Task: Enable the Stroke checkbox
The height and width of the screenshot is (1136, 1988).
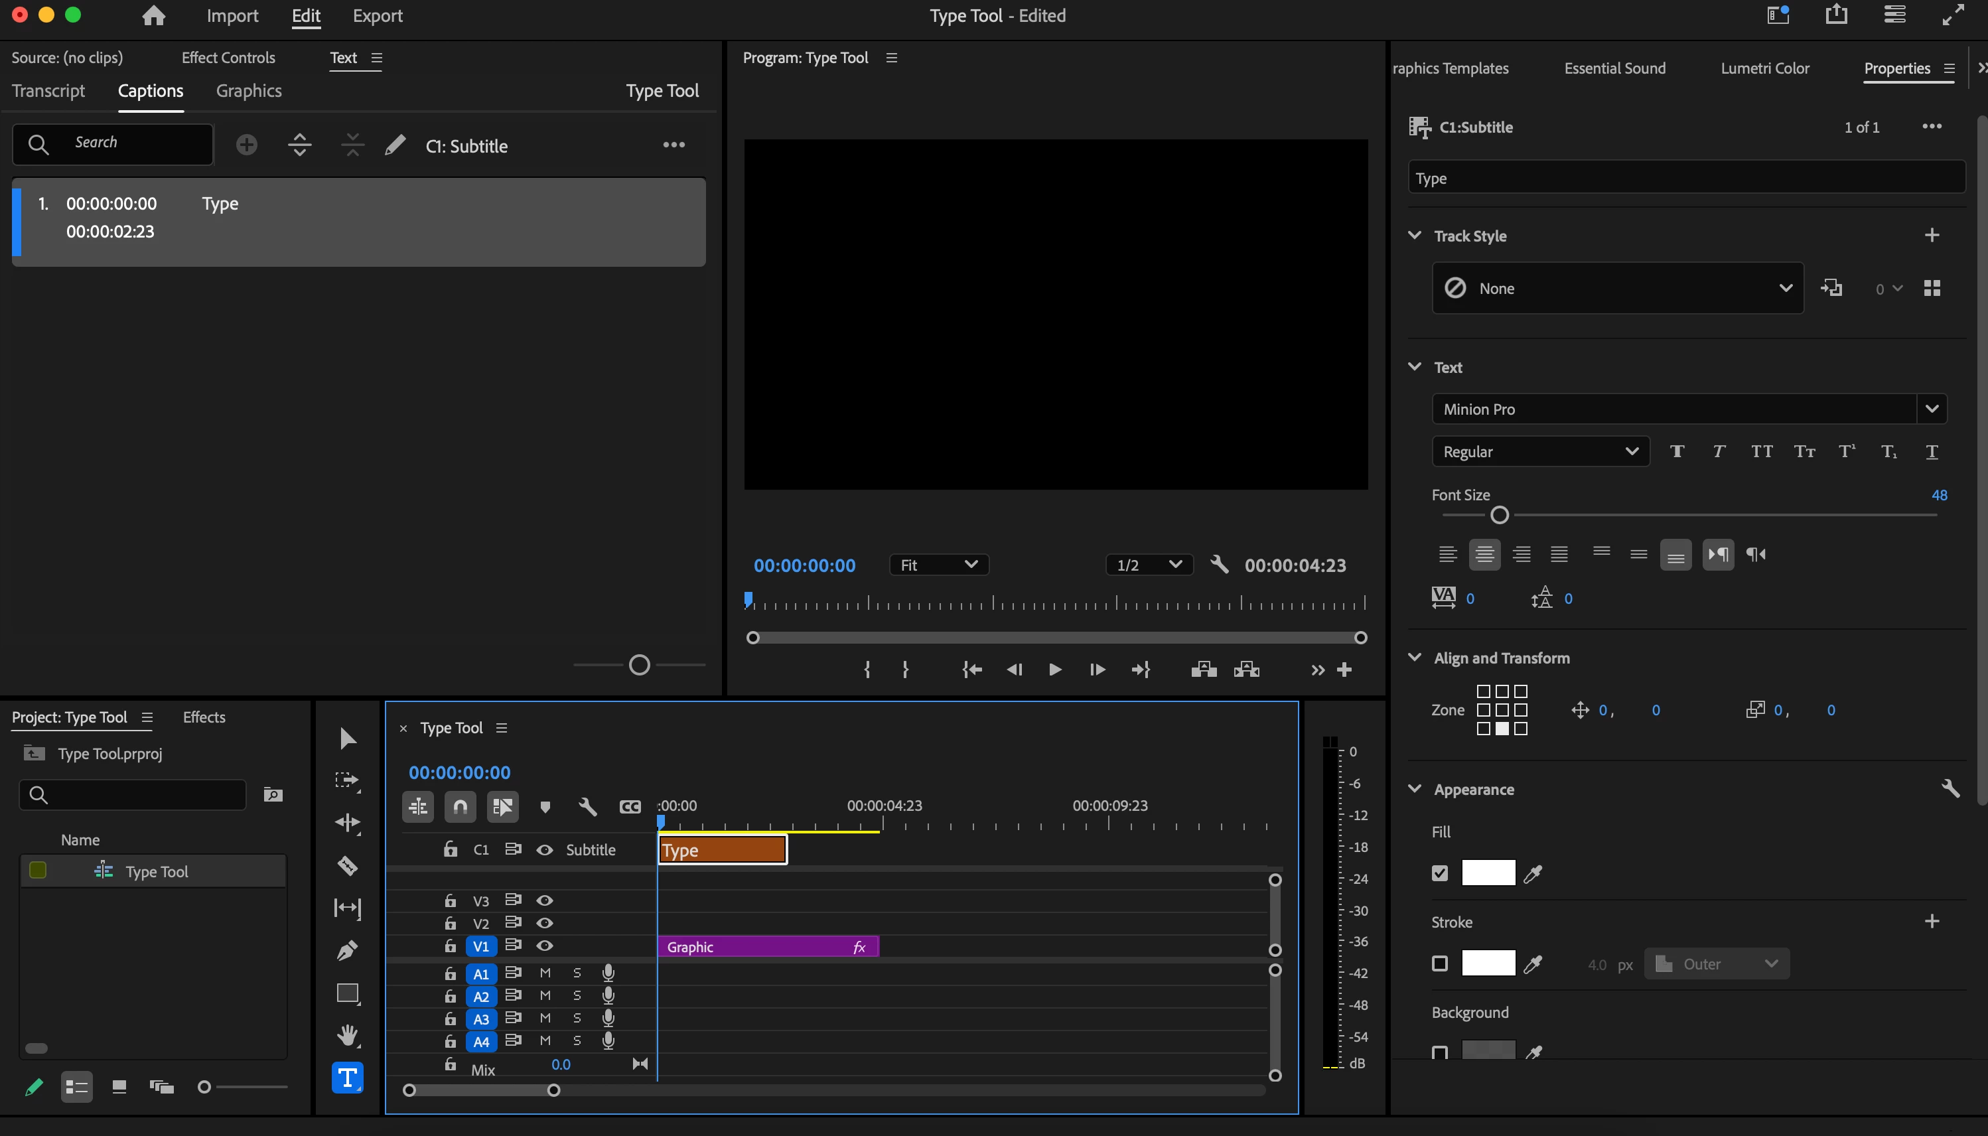Action: click(x=1439, y=963)
